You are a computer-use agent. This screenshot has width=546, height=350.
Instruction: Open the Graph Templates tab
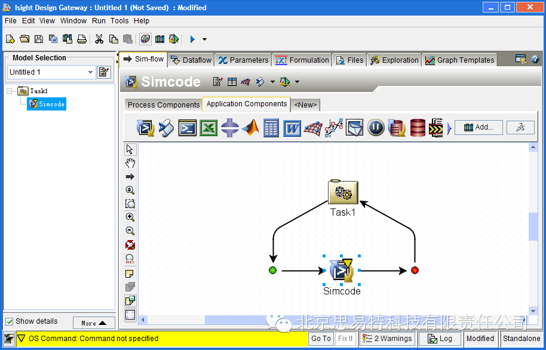(x=459, y=60)
